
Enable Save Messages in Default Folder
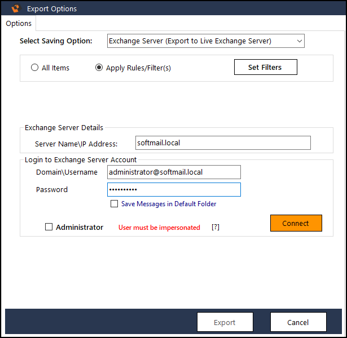(x=114, y=204)
